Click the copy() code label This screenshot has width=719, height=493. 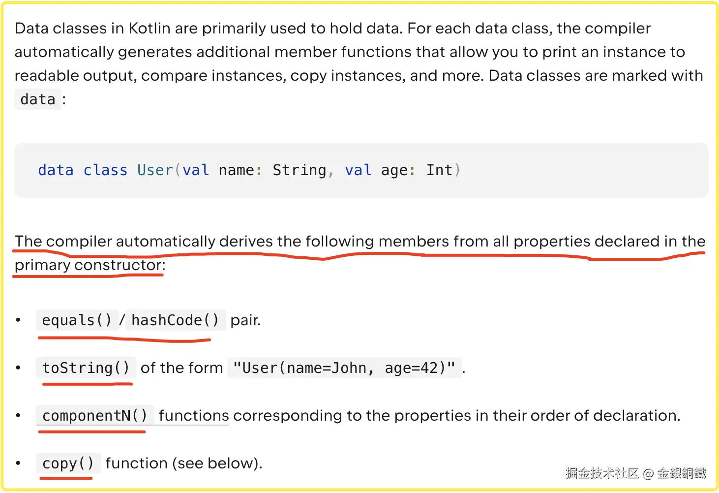coord(68,463)
